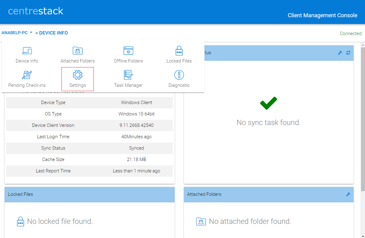365x238 pixels.
Task: Click the scrollbar down arrow
Action: [x=363, y=236]
